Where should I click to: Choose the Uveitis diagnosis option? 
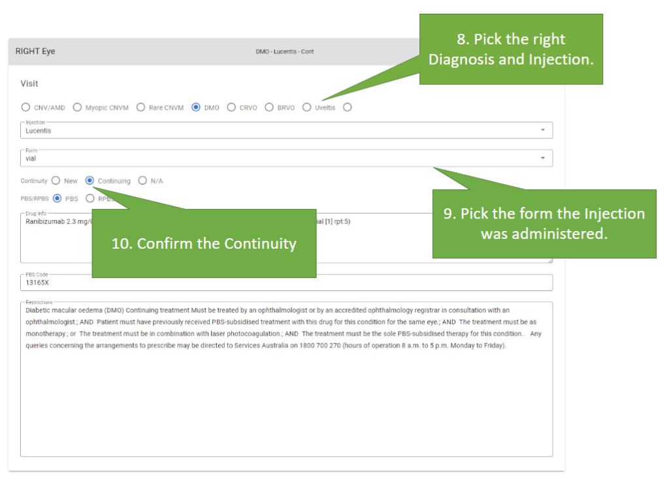click(x=306, y=108)
